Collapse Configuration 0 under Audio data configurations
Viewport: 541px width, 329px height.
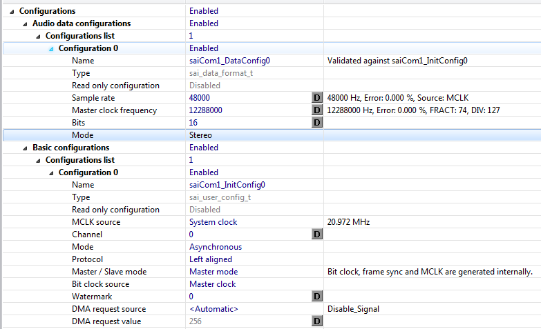pyautogui.click(x=51, y=48)
